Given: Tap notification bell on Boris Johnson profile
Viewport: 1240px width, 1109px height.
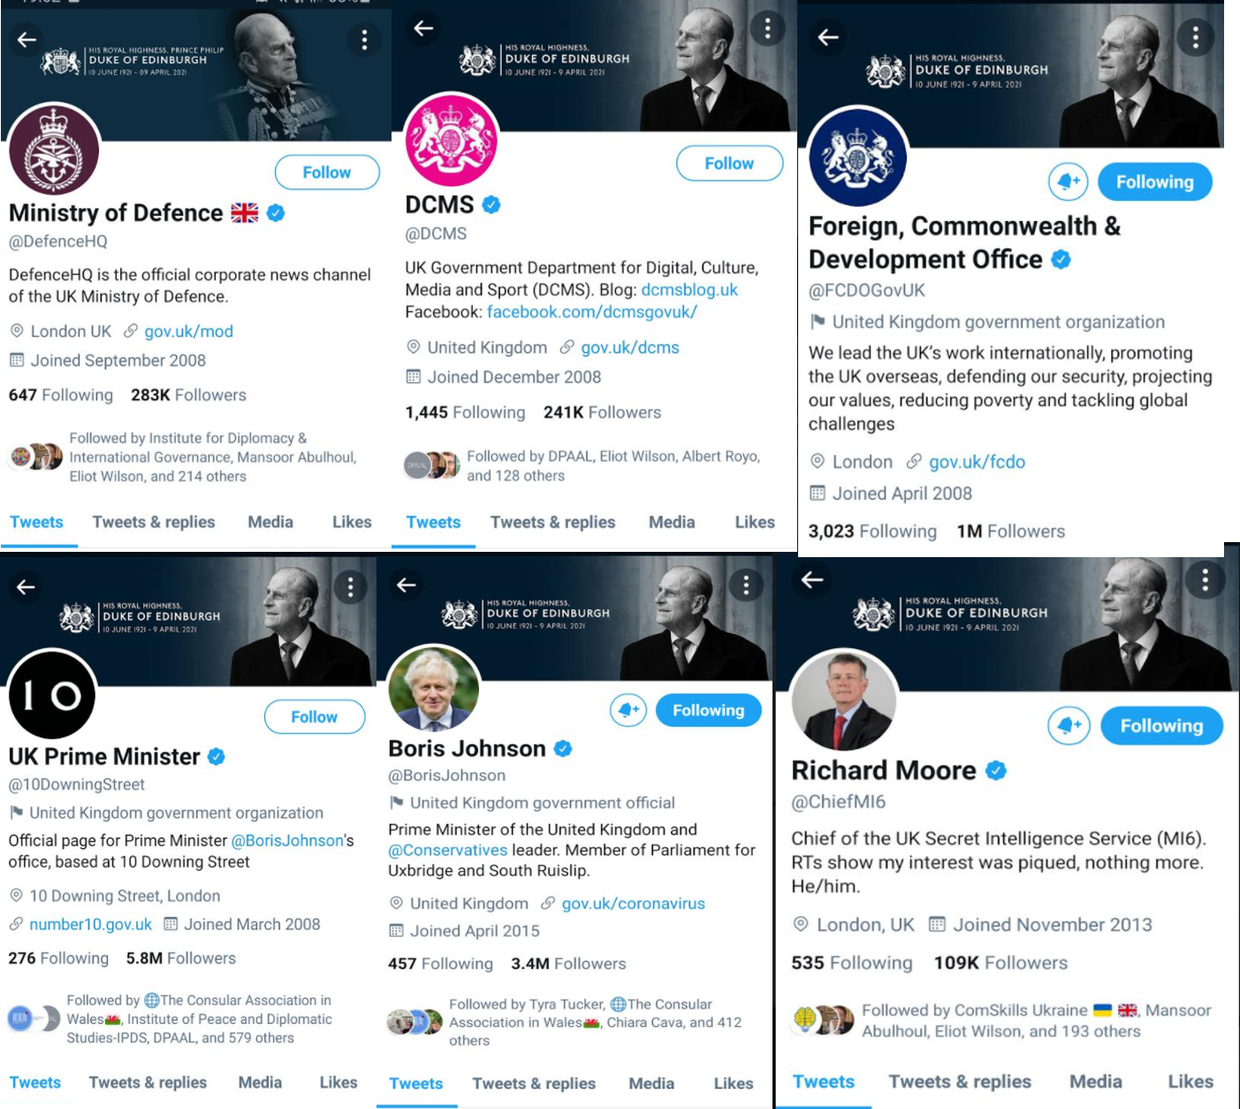Looking at the screenshot, I should click(x=628, y=710).
